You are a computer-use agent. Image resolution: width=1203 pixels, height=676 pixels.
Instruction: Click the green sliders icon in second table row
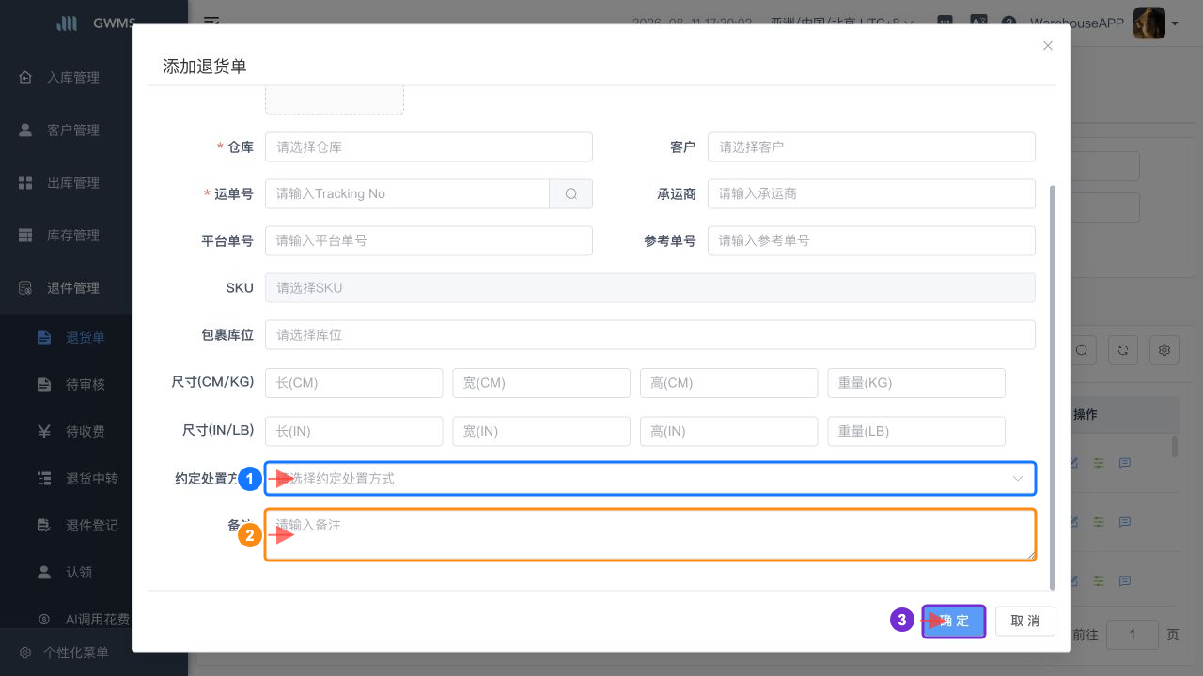(1099, 522)
